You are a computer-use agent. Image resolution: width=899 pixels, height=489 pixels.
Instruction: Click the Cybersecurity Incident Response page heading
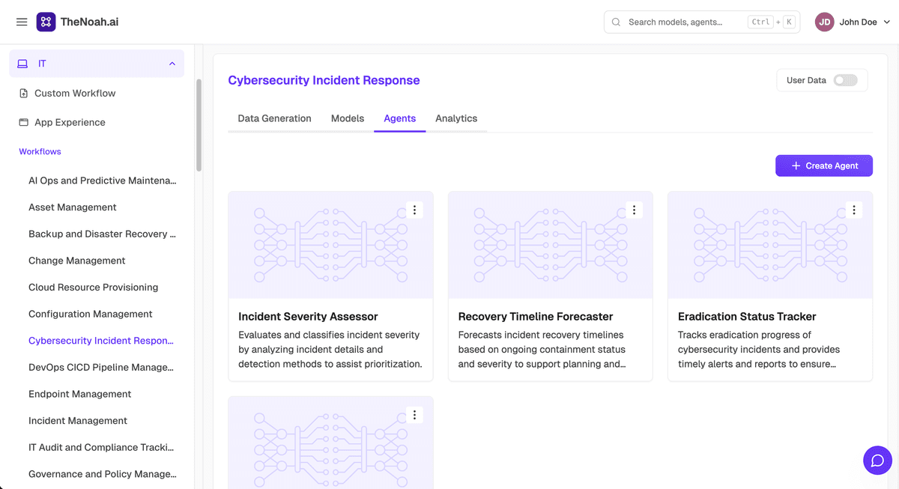pos(324,80)
